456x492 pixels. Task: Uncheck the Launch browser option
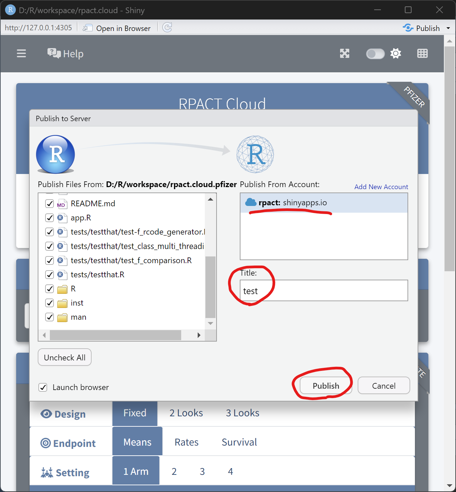click(x=43, y=387)
